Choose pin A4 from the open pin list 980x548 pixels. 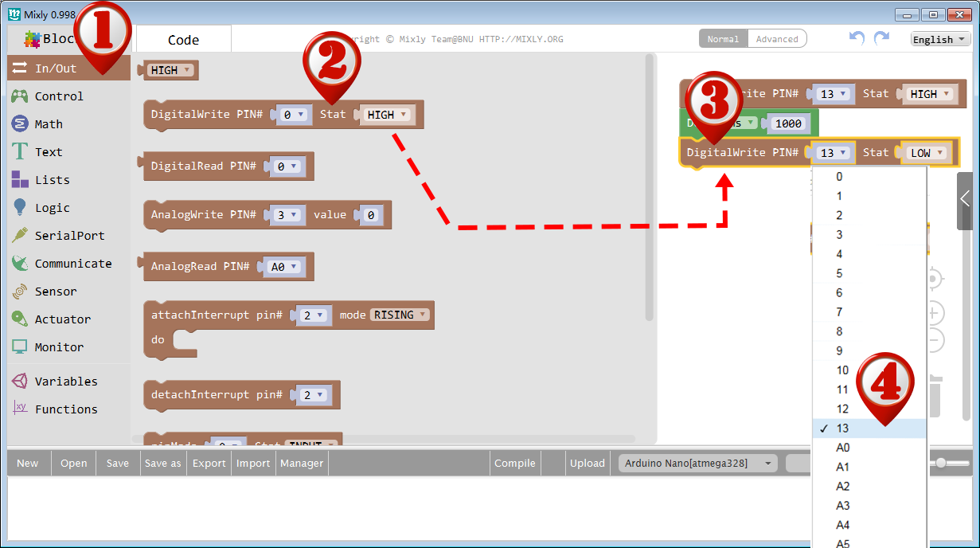click(x=869, y=525)
